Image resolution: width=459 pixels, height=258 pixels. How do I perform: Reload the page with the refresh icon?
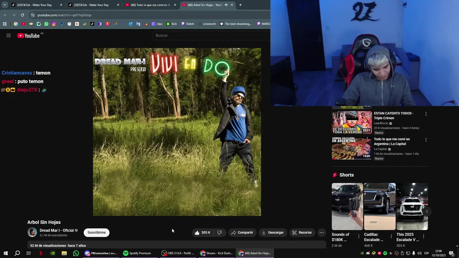click(22, 15)
